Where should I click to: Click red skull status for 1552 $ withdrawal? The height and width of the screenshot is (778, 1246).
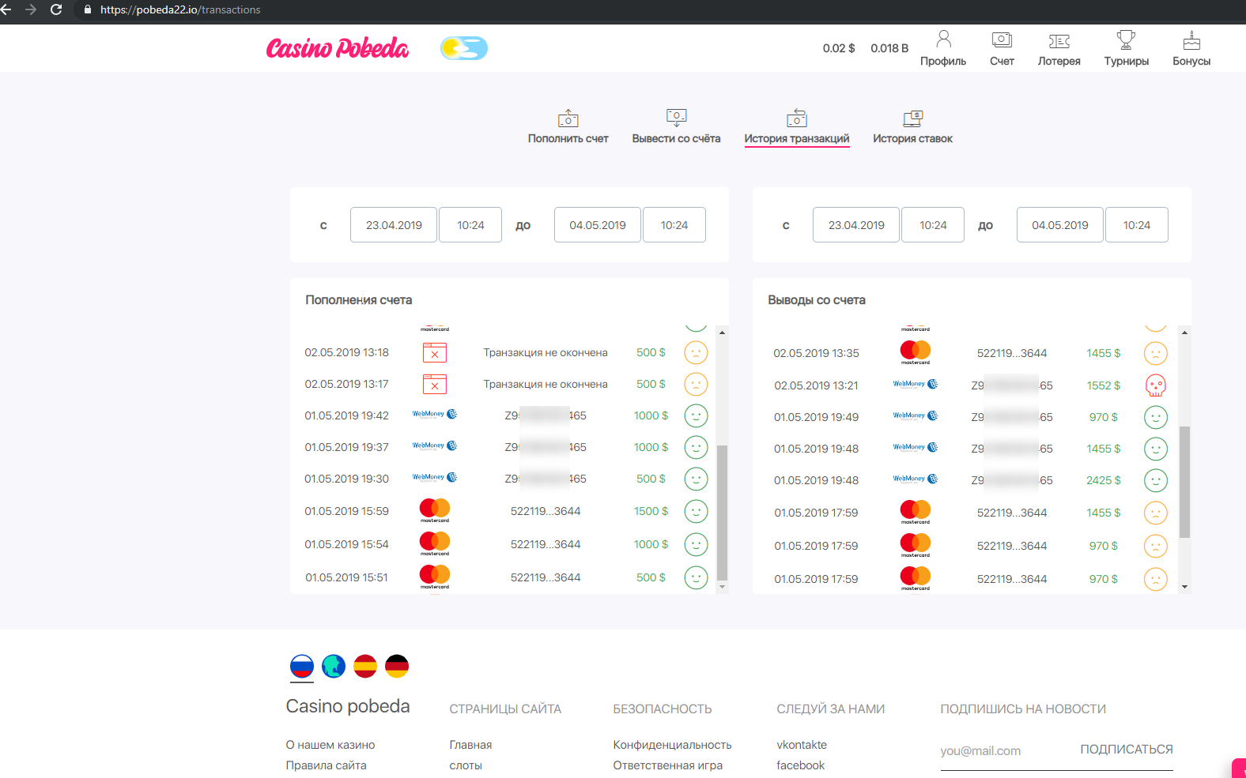1156,385
